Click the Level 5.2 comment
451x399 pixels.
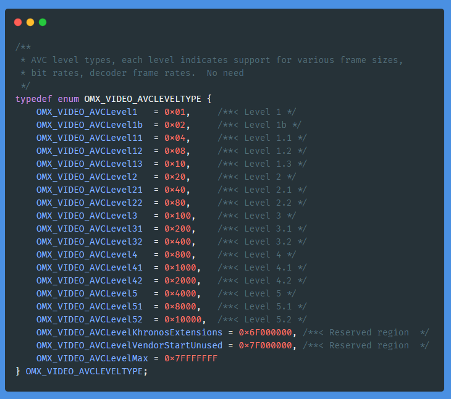pos(262,319)
